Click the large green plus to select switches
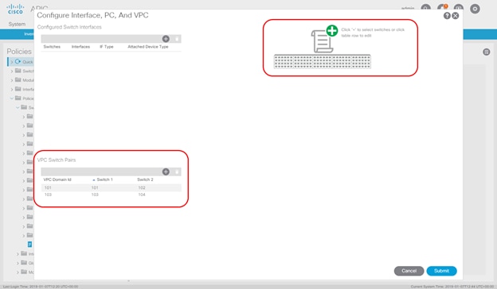The image size is (497, 289). 332,31
